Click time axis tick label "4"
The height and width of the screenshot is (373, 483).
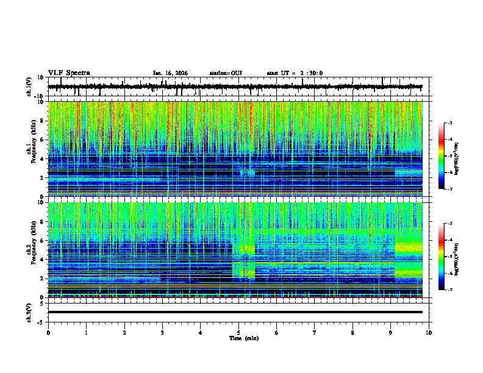click(200, 333)
